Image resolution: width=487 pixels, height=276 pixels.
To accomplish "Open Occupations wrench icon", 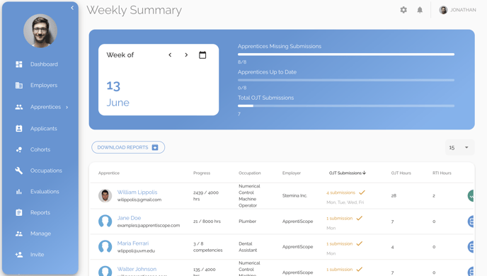I will (19, 171).
